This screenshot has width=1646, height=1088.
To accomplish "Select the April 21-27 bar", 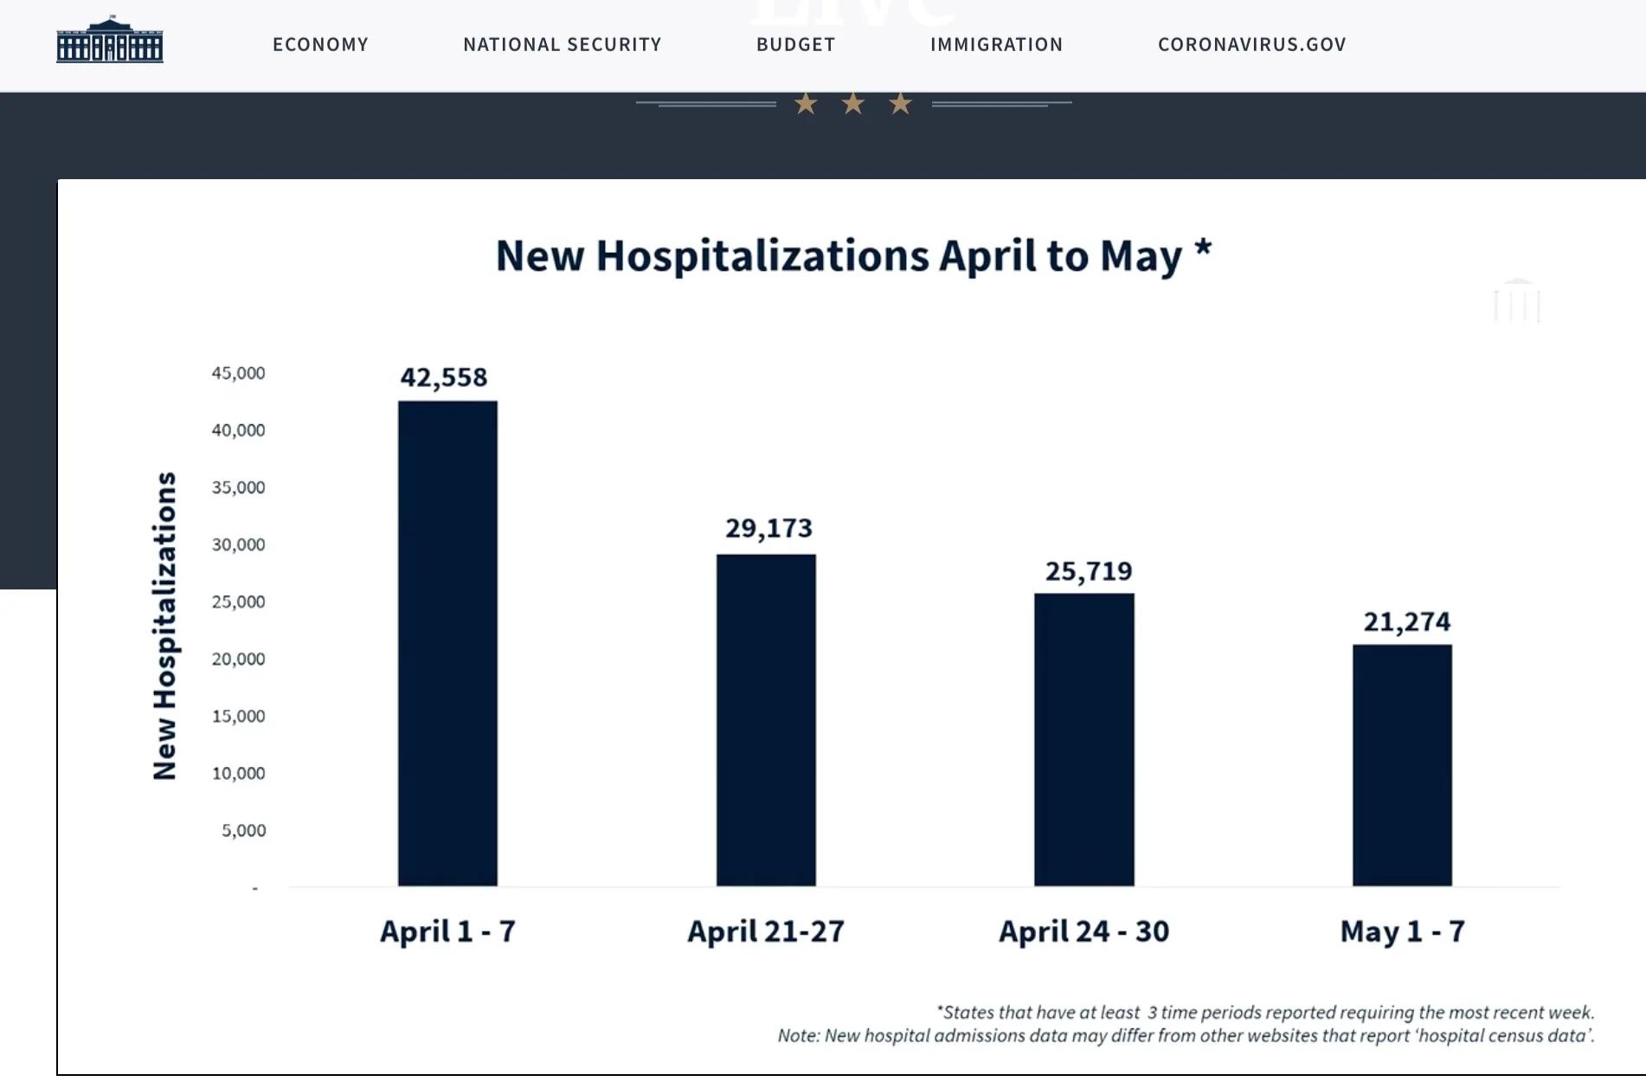I will click(766, 720).
